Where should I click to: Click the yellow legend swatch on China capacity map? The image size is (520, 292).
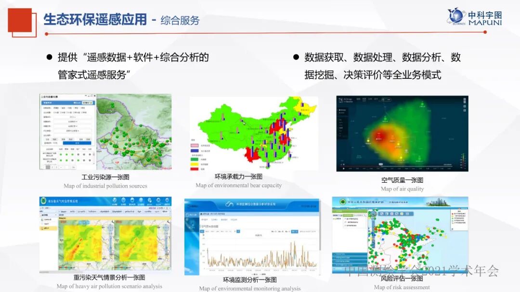pyautogui.click(x=195, y=164)
